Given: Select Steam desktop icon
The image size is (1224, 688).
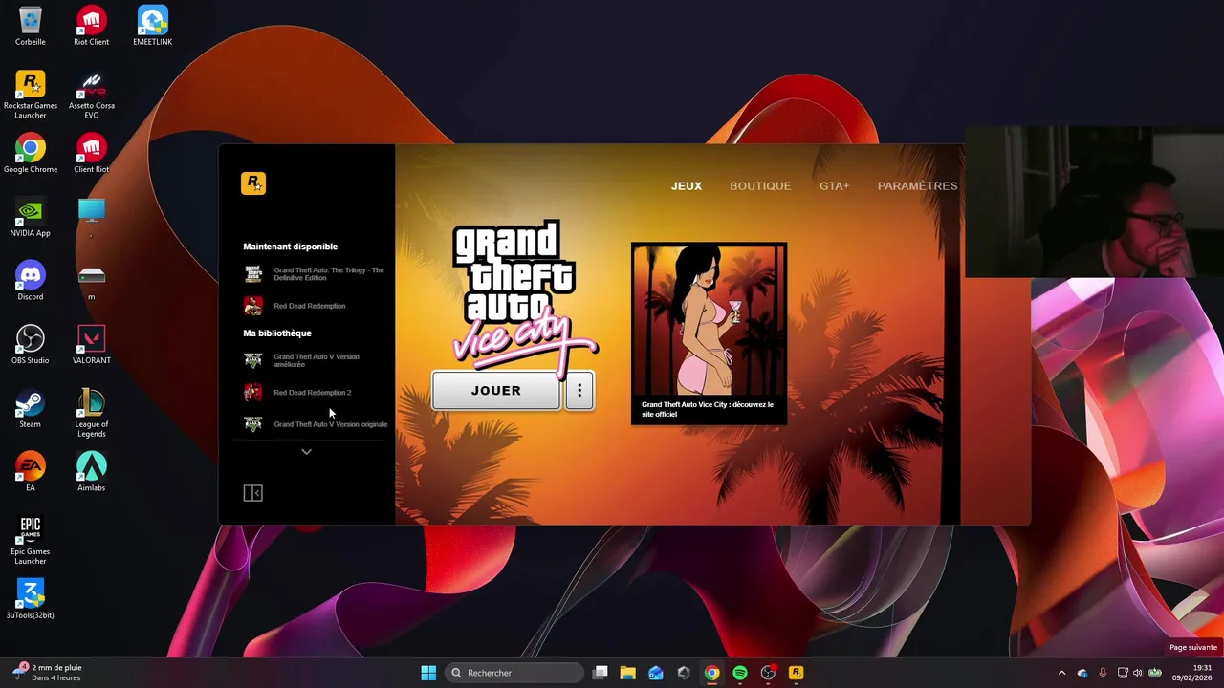Looking at the screenshot, I should pos(31,408).
